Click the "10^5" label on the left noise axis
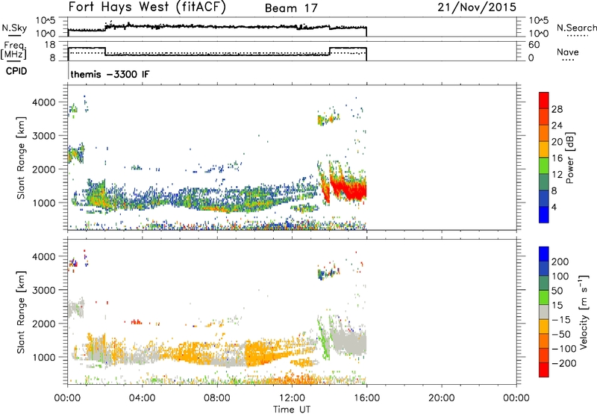The height and width of the screenshot is (414, 597). coord(46,21)
